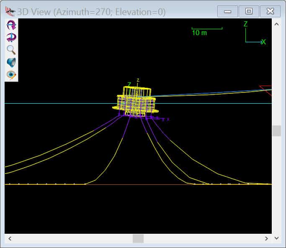
Task: Click the rotate up/down view icon
Action: pos(11,25)
